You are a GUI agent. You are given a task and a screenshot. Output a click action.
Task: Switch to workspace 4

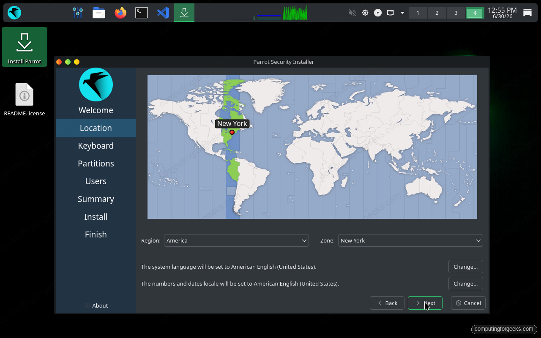point(475,13)
